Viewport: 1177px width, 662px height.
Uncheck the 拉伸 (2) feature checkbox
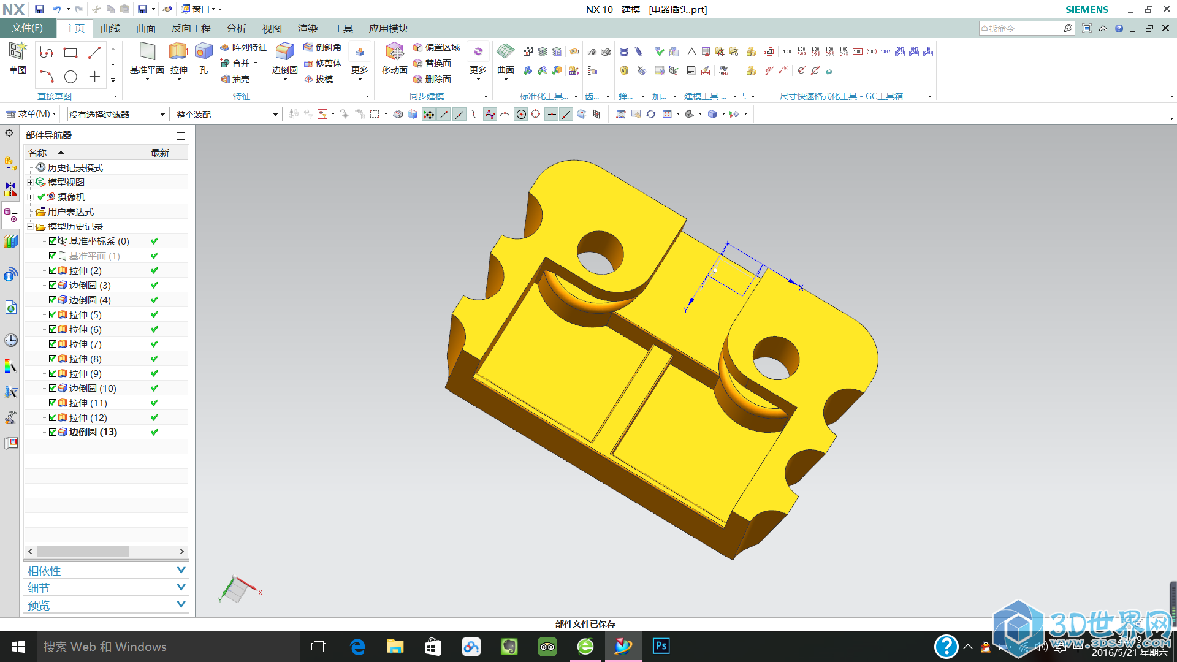point(53,270)
